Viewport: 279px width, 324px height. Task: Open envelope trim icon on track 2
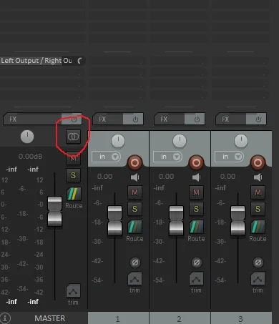196,278
